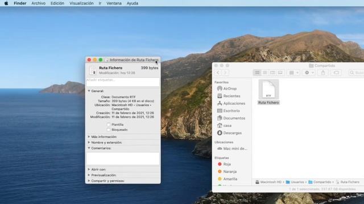Screen dimensions: 364x204
Task: Expand the Más información section
Action: tap(89, 137)
